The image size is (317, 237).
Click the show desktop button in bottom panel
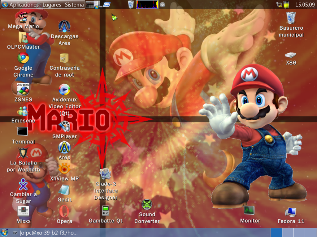pos(4,233)
